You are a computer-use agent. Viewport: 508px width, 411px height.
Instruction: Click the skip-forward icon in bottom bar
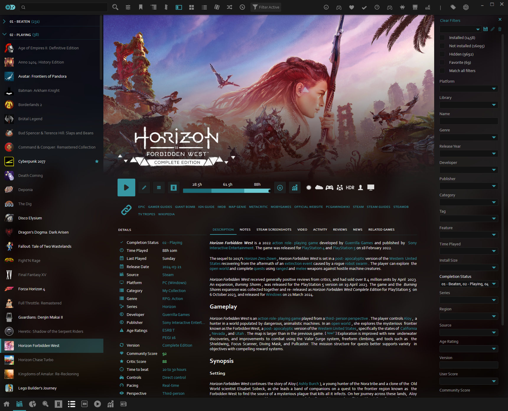[x=84, y=404]
